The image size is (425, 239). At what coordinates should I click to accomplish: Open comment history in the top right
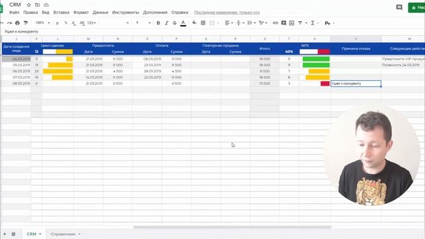[x=399, y=7]
